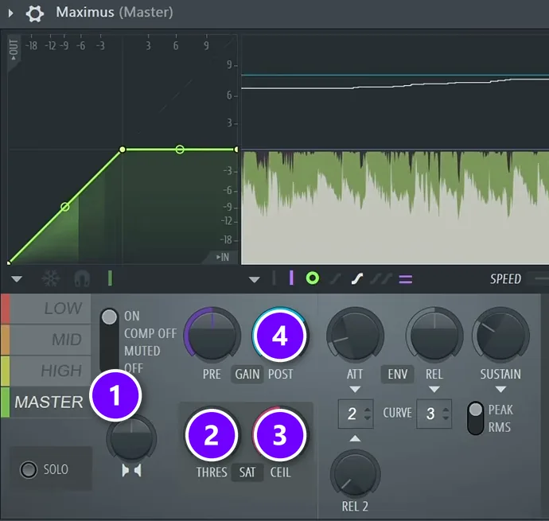Select the ring handle on the rising envelope slope
549x521 pixels.
point(65,207)
